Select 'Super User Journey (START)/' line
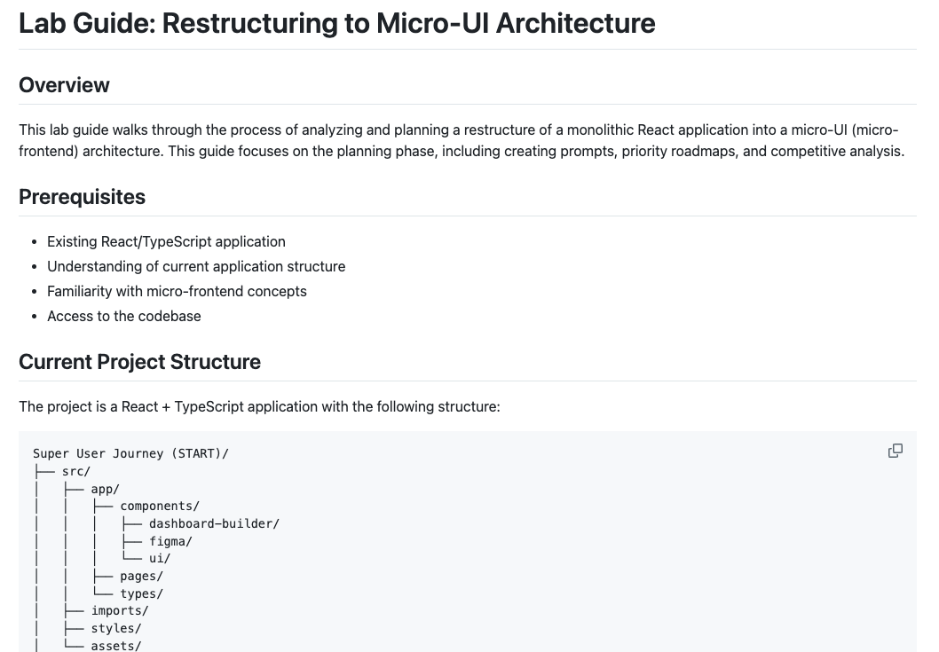 130,453
